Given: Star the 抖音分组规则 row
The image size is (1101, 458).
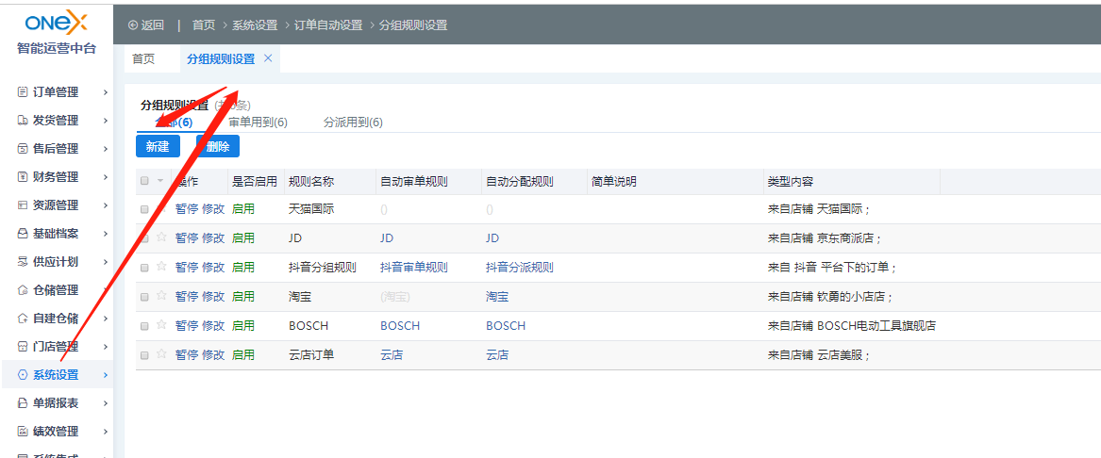Looking at the screenshot, I should tap(161, 267).
